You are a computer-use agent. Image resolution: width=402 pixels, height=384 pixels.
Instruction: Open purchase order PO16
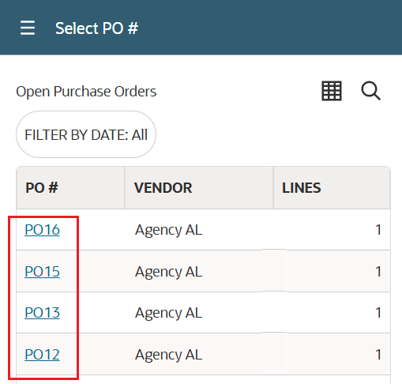pyautogui.click(x=42, y=230)
